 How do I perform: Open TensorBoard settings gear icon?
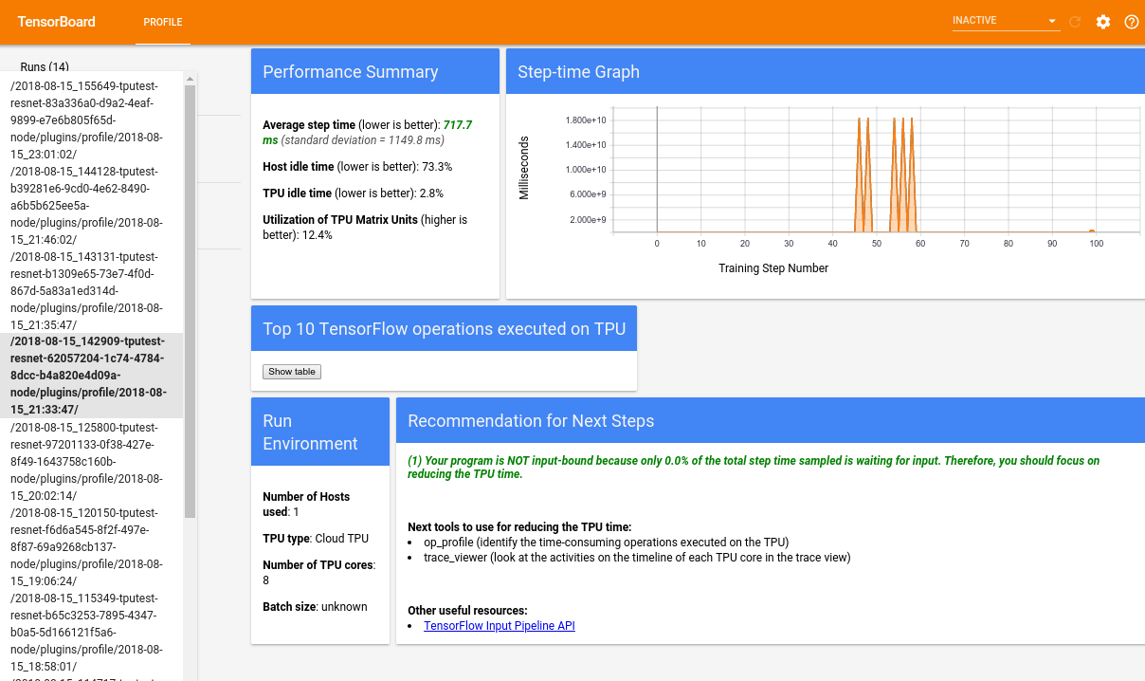[x=1103, y=22]
